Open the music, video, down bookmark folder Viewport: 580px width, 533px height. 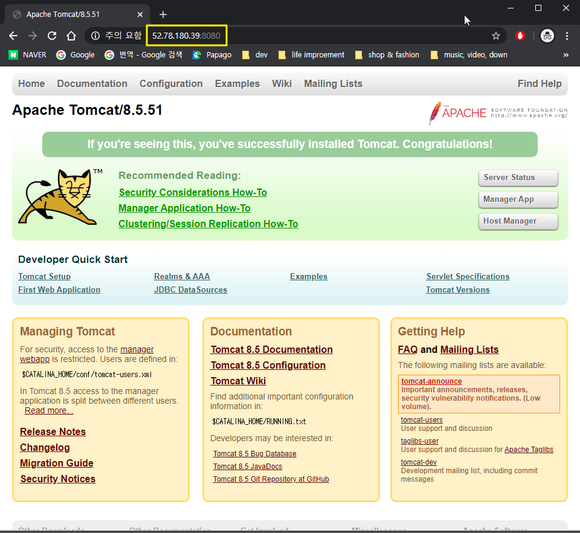tap(469, 55)
